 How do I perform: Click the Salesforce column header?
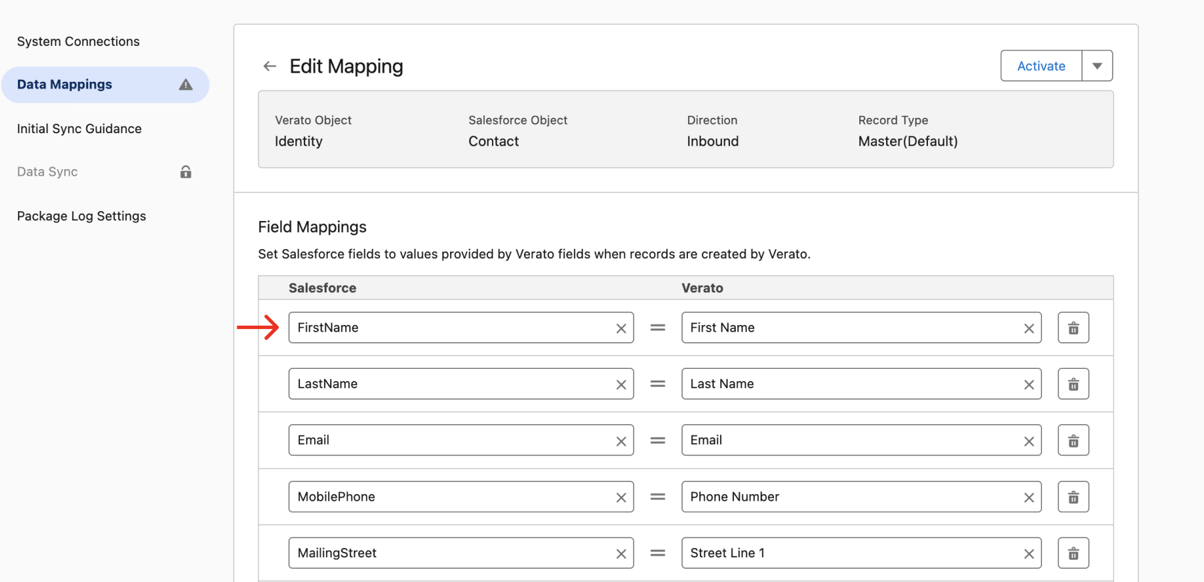click(323, 288)
